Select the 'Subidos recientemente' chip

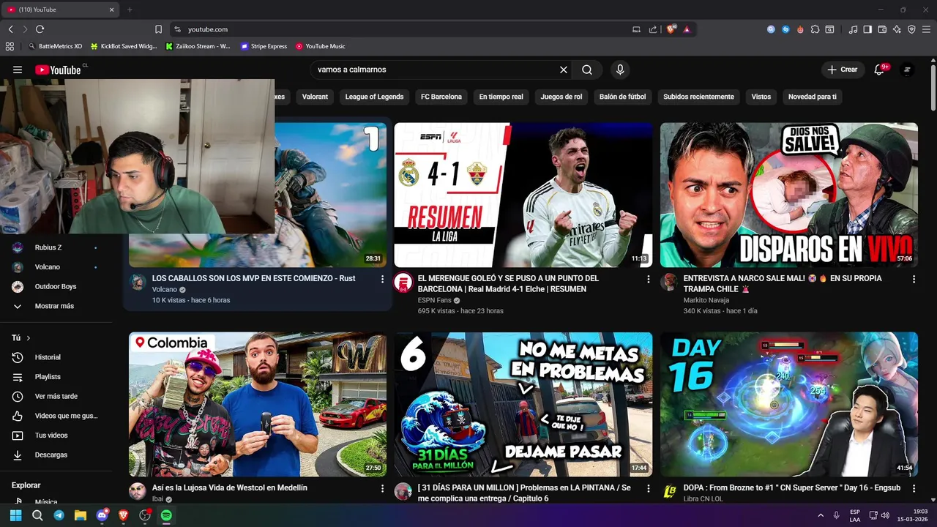[698, 97]
